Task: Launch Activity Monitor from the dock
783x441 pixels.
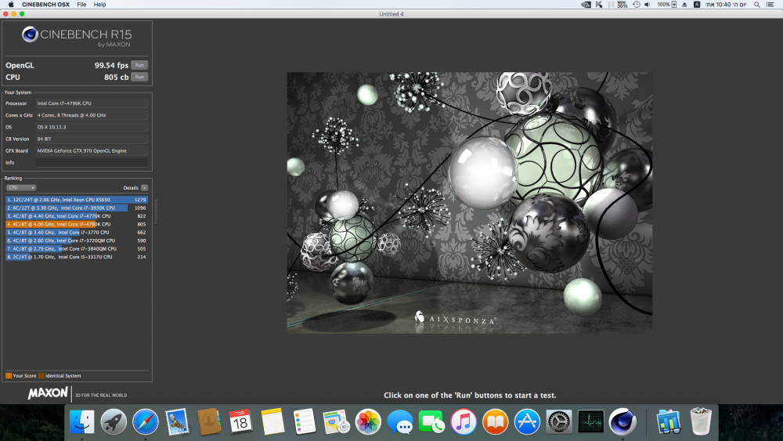Action: pos(590,422)
